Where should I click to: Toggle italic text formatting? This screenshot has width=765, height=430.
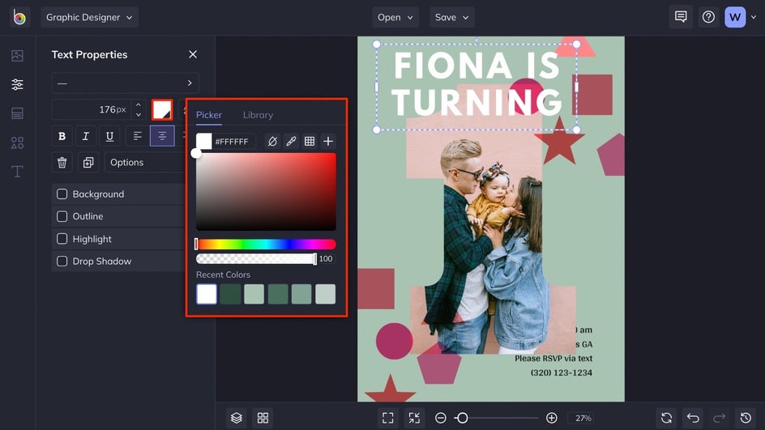pos(86,136)
